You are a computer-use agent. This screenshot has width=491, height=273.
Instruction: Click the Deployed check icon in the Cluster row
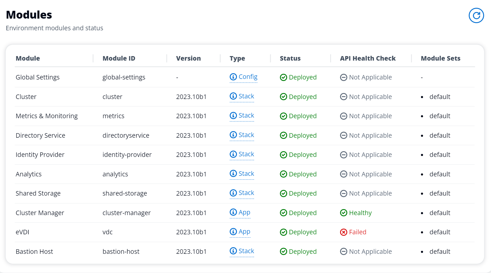point(284,97)
